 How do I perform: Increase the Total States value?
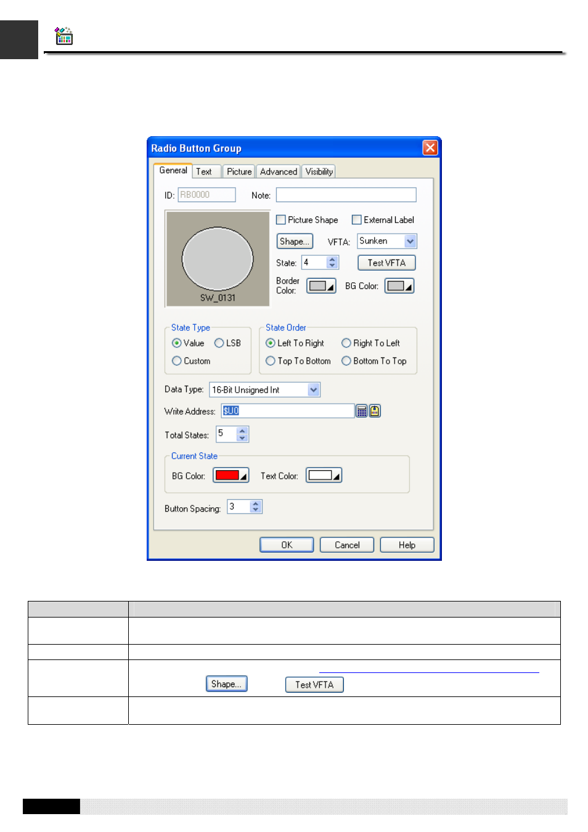pos(242,431)
